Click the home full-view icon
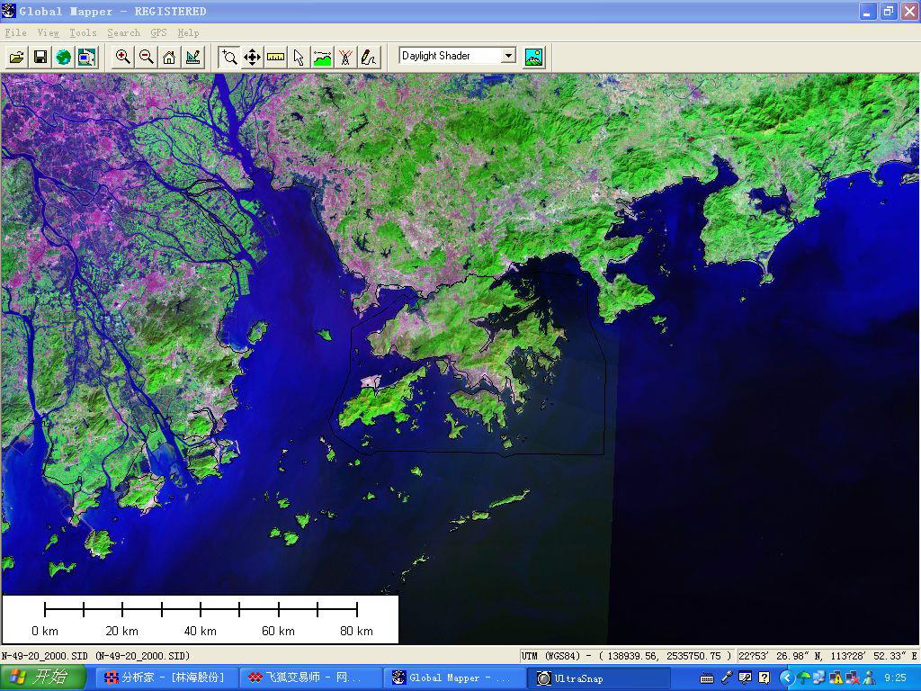 (169, 58)
